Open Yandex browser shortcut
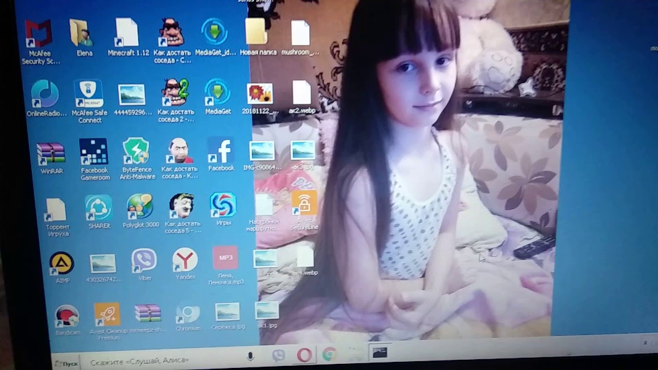 pyautogui.click(x=185, y=261)
